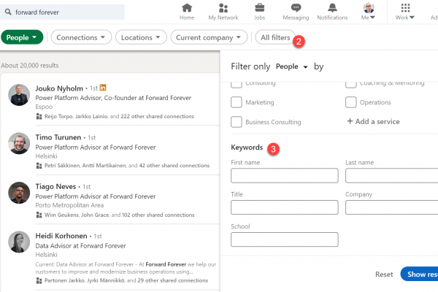Open Heidi Korhonen's profile name link
Image resolution: width=438 pixels, height=292 pixels.
(x=61, y=236)
